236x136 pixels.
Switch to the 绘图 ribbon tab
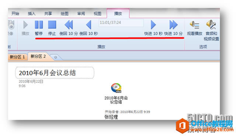[x=65, y=14]
